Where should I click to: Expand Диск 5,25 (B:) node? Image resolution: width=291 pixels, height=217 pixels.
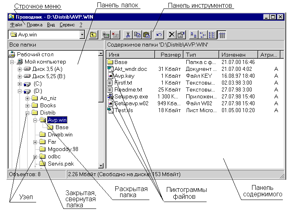(x=19, y=77)
